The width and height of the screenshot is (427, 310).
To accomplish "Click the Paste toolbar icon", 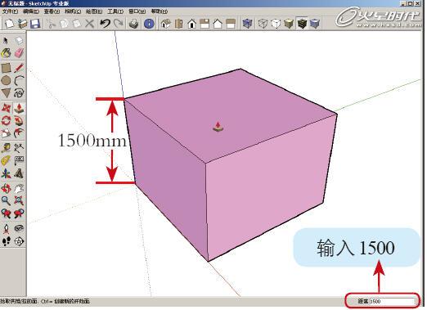I will pos(77,24).
